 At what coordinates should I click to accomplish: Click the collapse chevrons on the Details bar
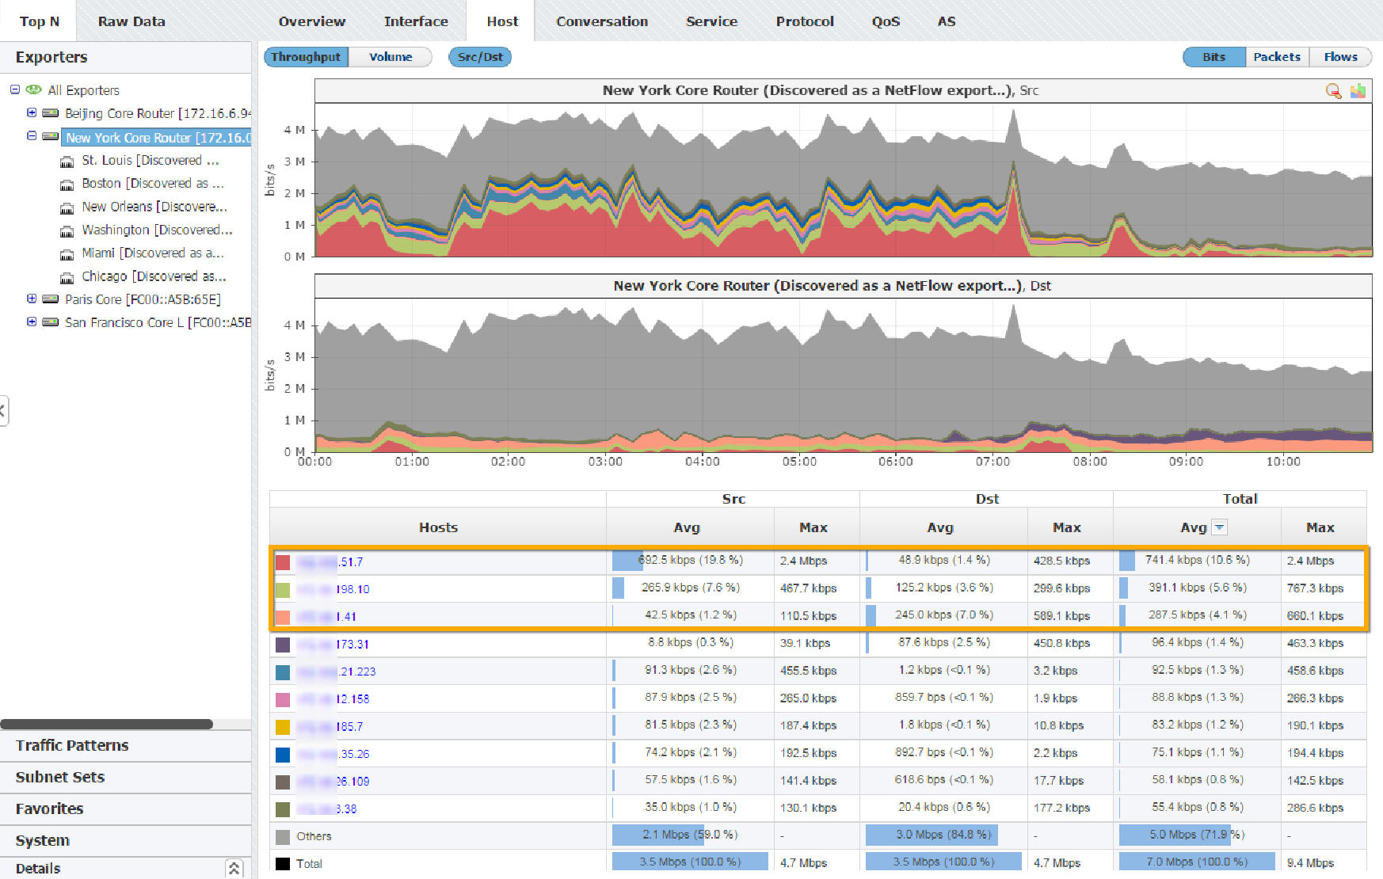click(234, 868)
